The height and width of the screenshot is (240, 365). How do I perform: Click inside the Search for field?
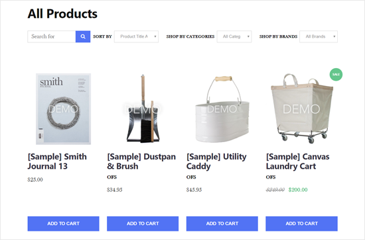click(52, 36)
